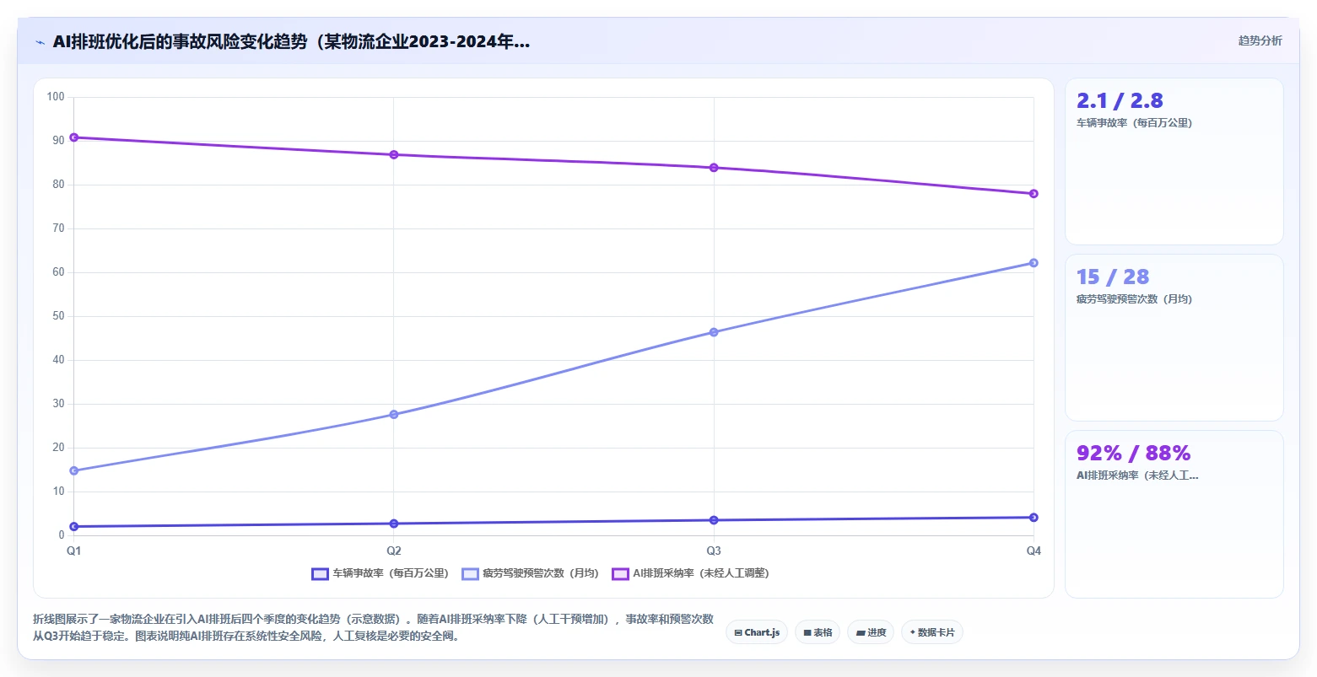
Task: Select the Q4 point on 疲劳驾驶预警 line
Action: (x=1034, y=263)
